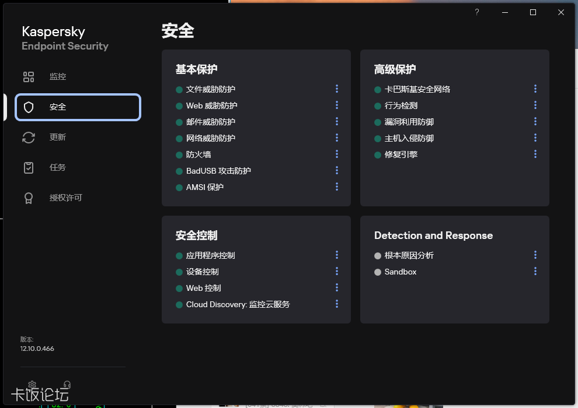Click the BadUSB 攻击防护 label
The width and height of the screenshot is (578, 408).
(218, 171)
